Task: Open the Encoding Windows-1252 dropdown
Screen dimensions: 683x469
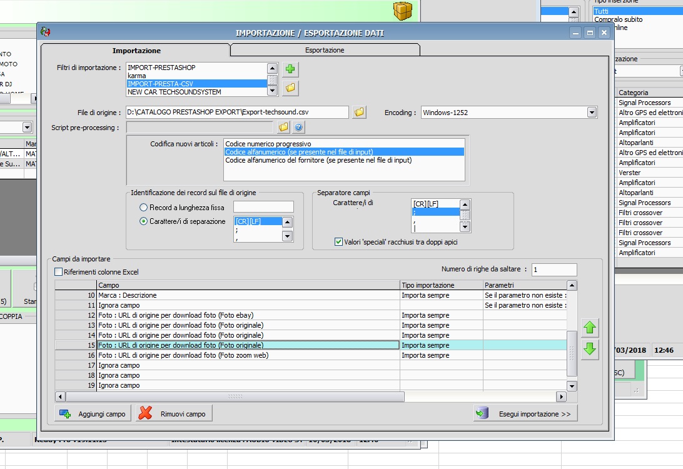Action: point(592,113)
